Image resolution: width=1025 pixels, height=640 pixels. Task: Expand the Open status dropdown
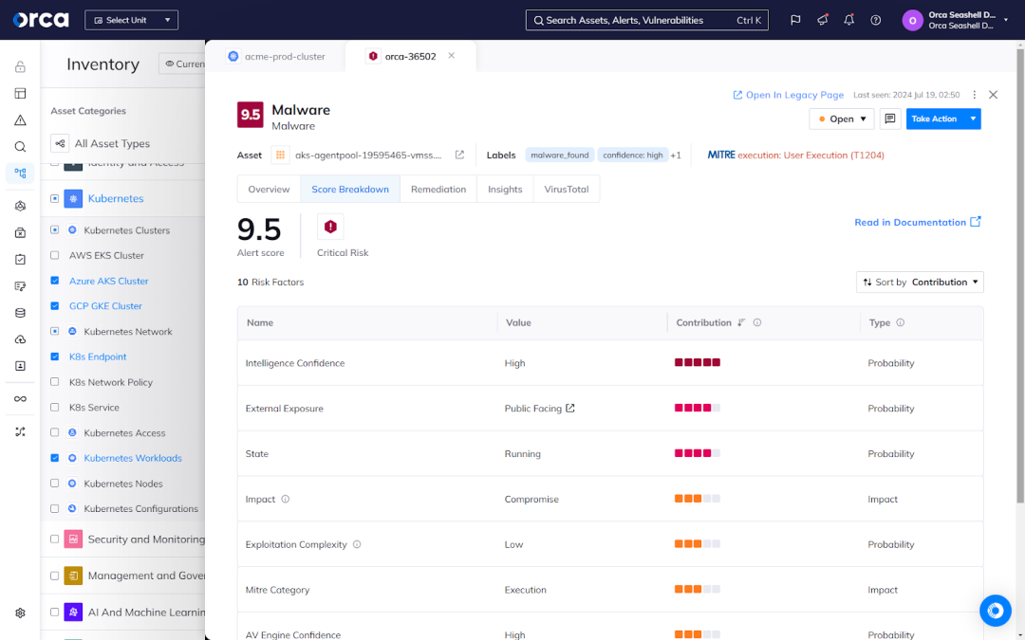pyautogui.click(x=841, y=119)
